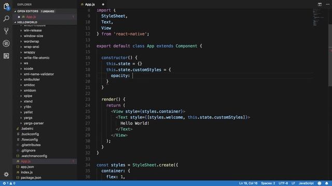Open editor More Actions ellipsis

pyautogui.click(x=327, y=4)
